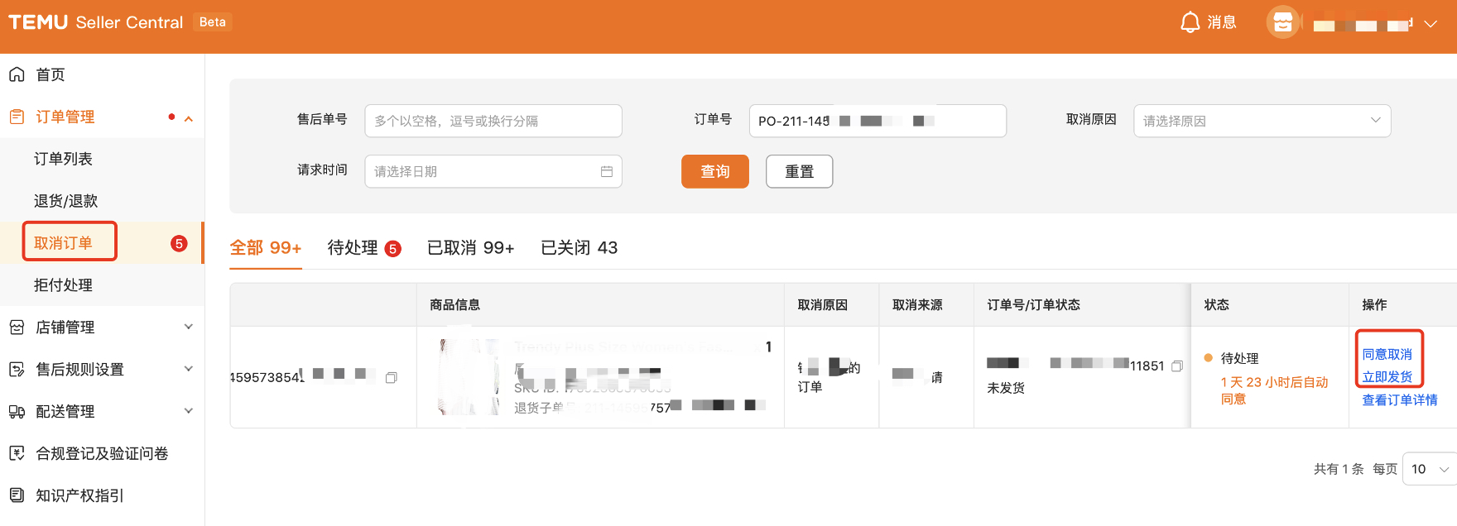This screenshot has width=1457, height=526.
Task: Click the 售后规则设置 icon
Action: tap(17, 370)
